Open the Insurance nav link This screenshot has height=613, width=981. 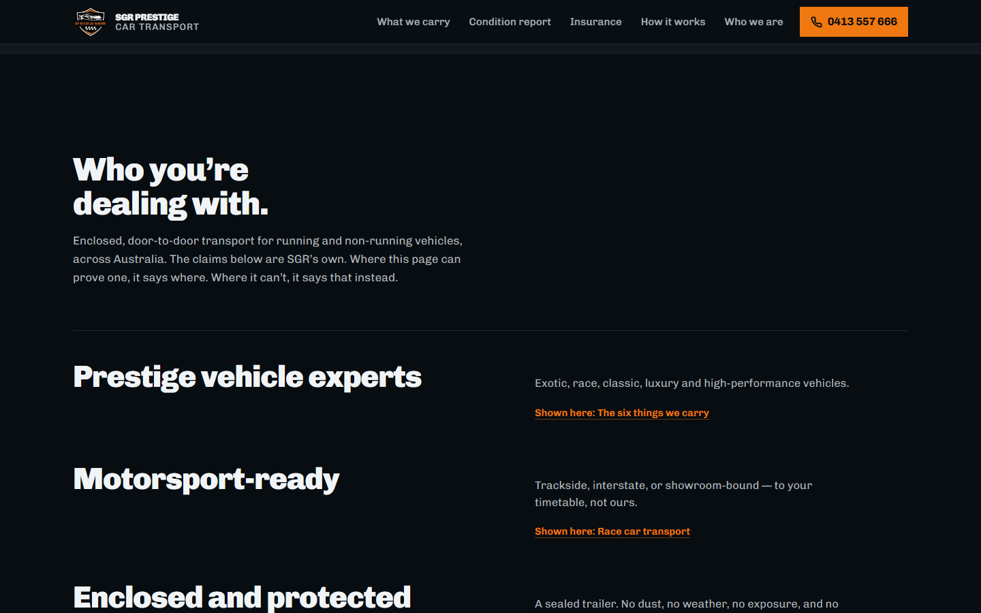tap(595, 22)
